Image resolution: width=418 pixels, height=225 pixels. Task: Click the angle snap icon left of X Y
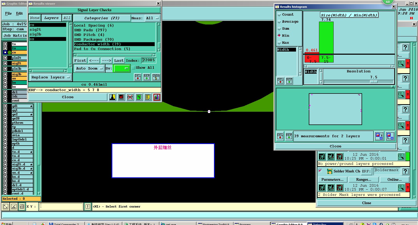(14, 207)
